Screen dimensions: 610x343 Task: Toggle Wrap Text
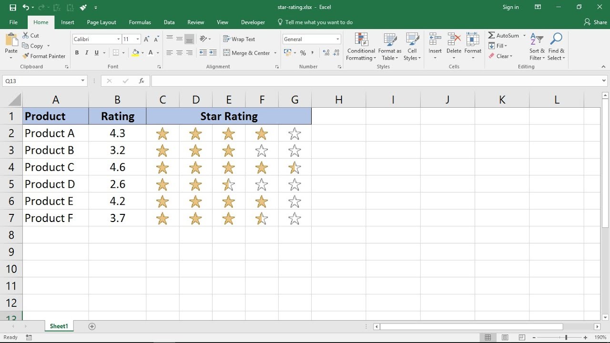tap(239, 39)
